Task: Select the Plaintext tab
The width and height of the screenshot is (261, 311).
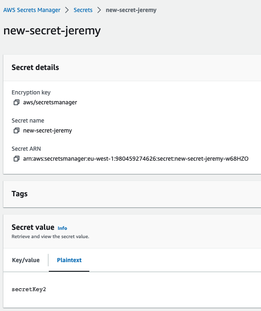Action: (69, 260)
